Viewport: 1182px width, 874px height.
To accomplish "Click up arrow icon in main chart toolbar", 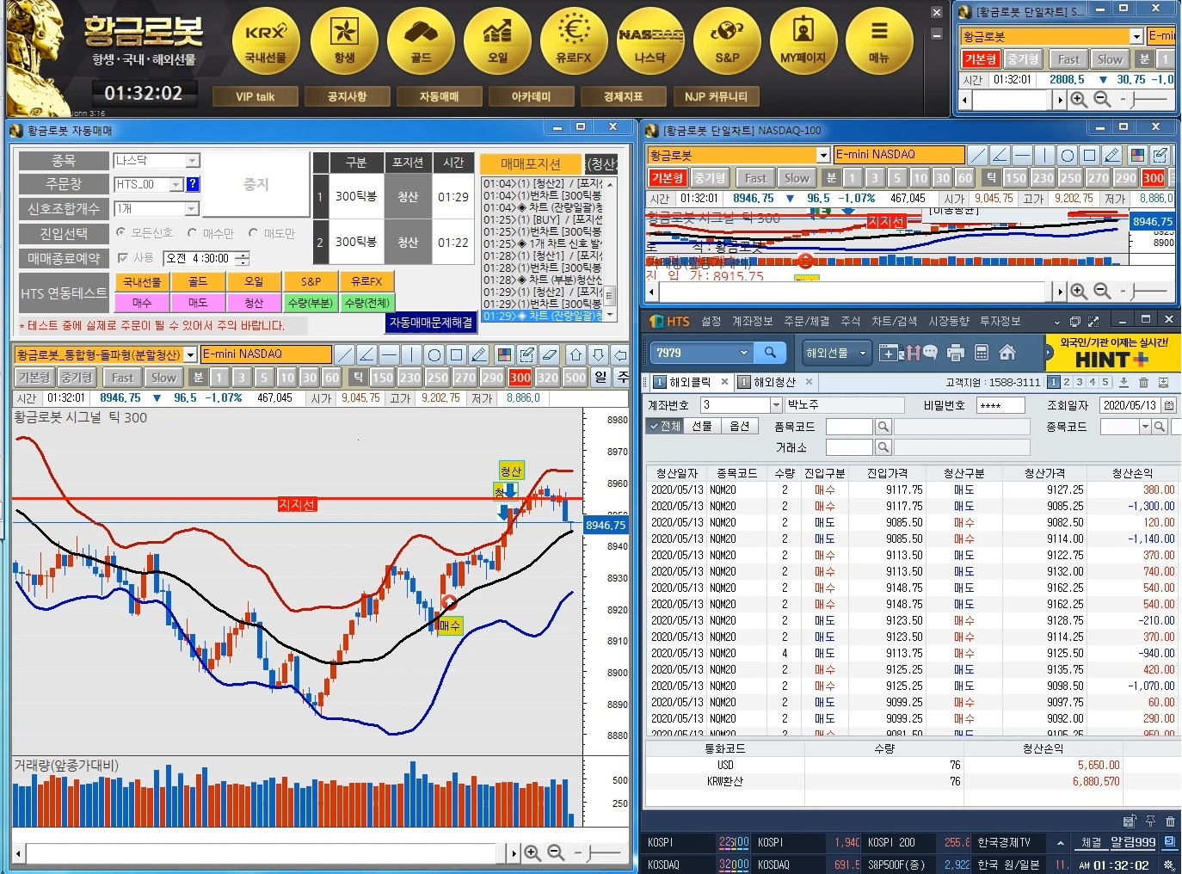I will (576, 354).
